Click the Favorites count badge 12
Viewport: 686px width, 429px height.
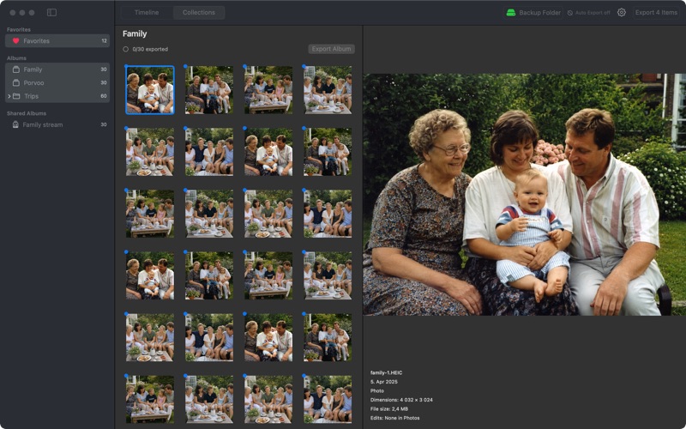pyautogui.click(x=104, y=40)
